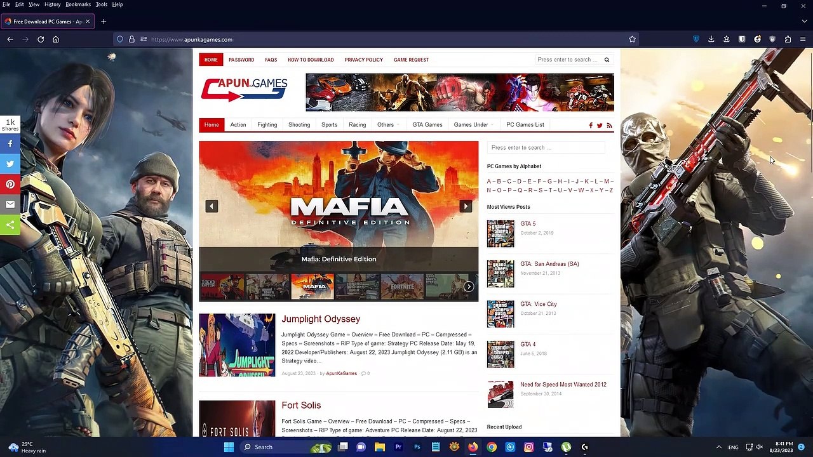
Task: Open the Windows Start menu
Action: [229, 447]
